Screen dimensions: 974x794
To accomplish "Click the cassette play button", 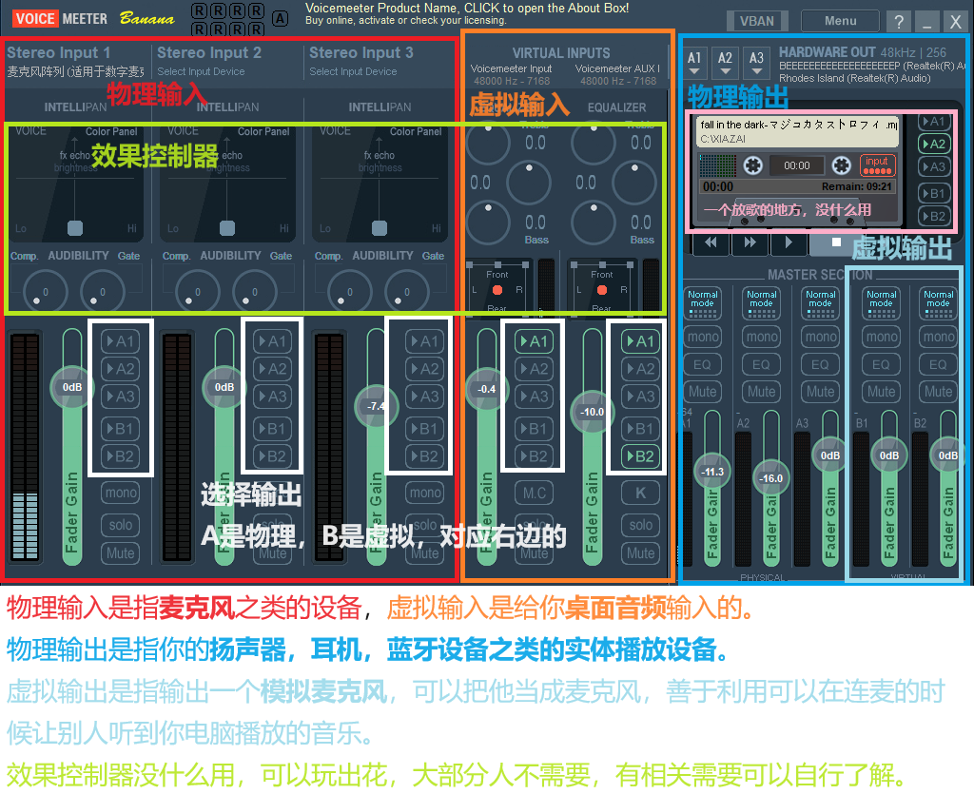I will 789,242.
